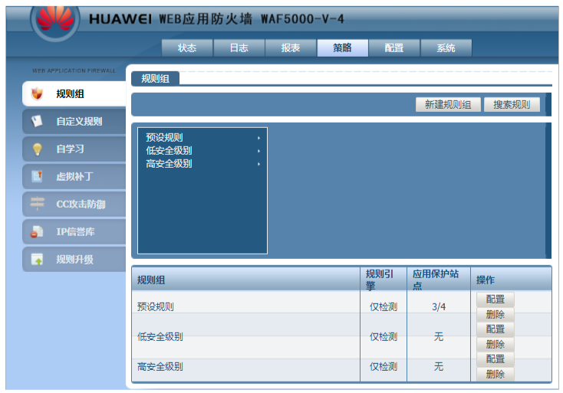The width and height of the screenshot is (563, 393).
Task: Click the 应用保护站点 column header
Action: tap(439, 280)
